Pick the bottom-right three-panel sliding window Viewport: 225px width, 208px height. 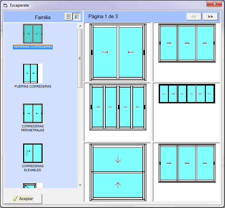[187, 163]
